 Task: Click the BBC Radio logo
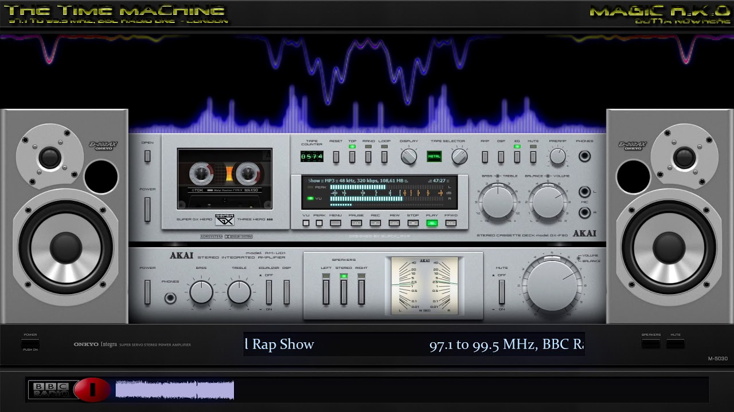click(x=52, y=390)
